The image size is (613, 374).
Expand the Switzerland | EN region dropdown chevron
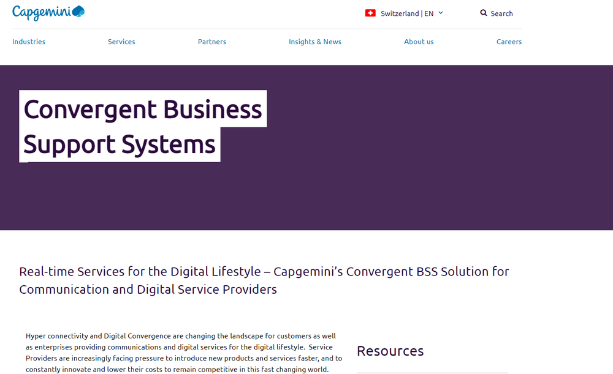point(441,13)
